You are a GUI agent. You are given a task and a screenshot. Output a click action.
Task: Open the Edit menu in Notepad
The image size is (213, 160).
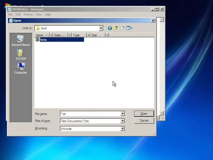[18, 14]
